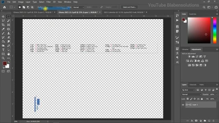The height and width of the screenshot is (123, 219).
Task: Toggle filter for type layers
Action: pos(206,90)
